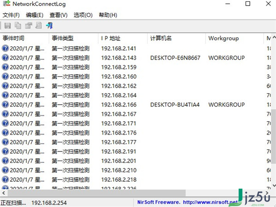Image resolution: width=276 pixels, height=207 pixels.
Task: Select the row icon for 192.168.2.176
Action: [x=5, y=133]
